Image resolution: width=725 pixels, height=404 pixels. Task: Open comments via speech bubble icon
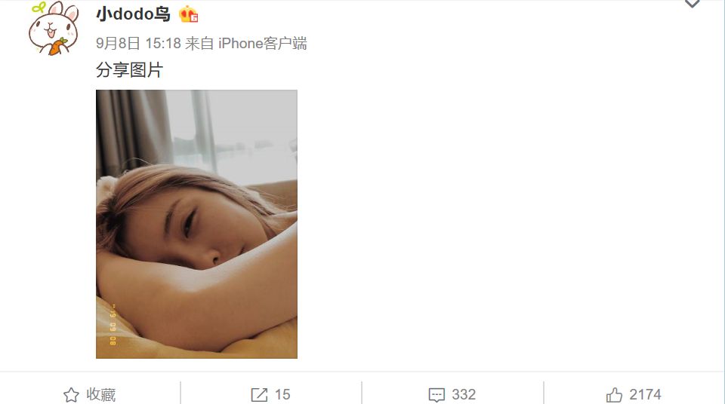click(x=437, y=395)
